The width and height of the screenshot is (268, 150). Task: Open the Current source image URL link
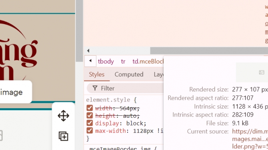250,139
